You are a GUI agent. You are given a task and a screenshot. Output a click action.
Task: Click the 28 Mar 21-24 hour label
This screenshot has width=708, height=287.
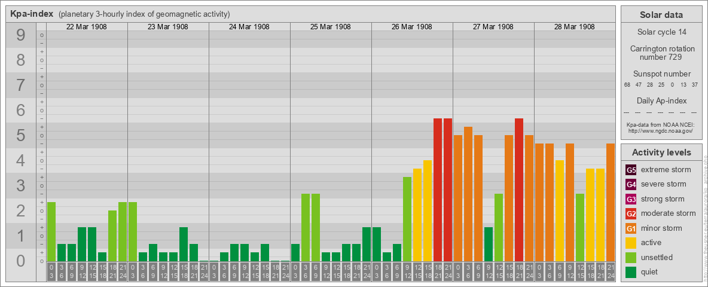pyautogui.click(x=611, y=271)
